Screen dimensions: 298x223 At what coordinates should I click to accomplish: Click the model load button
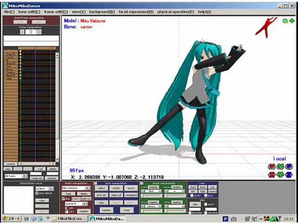(68, 194)
